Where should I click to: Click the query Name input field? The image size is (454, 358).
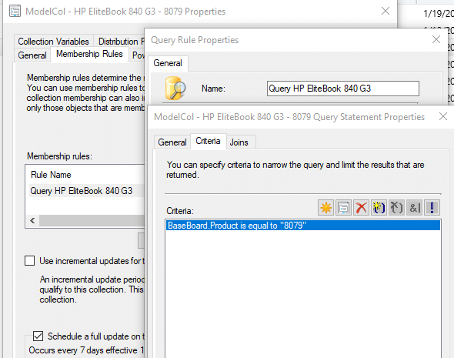click(343, 89)
